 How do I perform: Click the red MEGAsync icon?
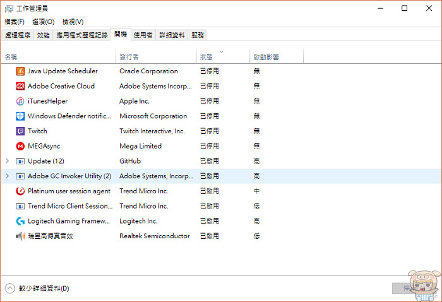(20, 146)
